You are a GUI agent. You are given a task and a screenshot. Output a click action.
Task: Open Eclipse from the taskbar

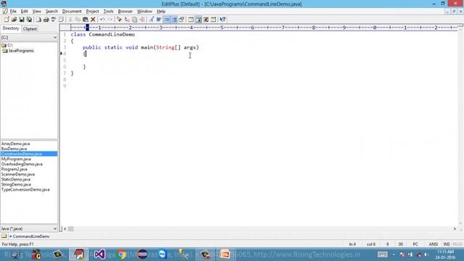(x=142, y=254)
